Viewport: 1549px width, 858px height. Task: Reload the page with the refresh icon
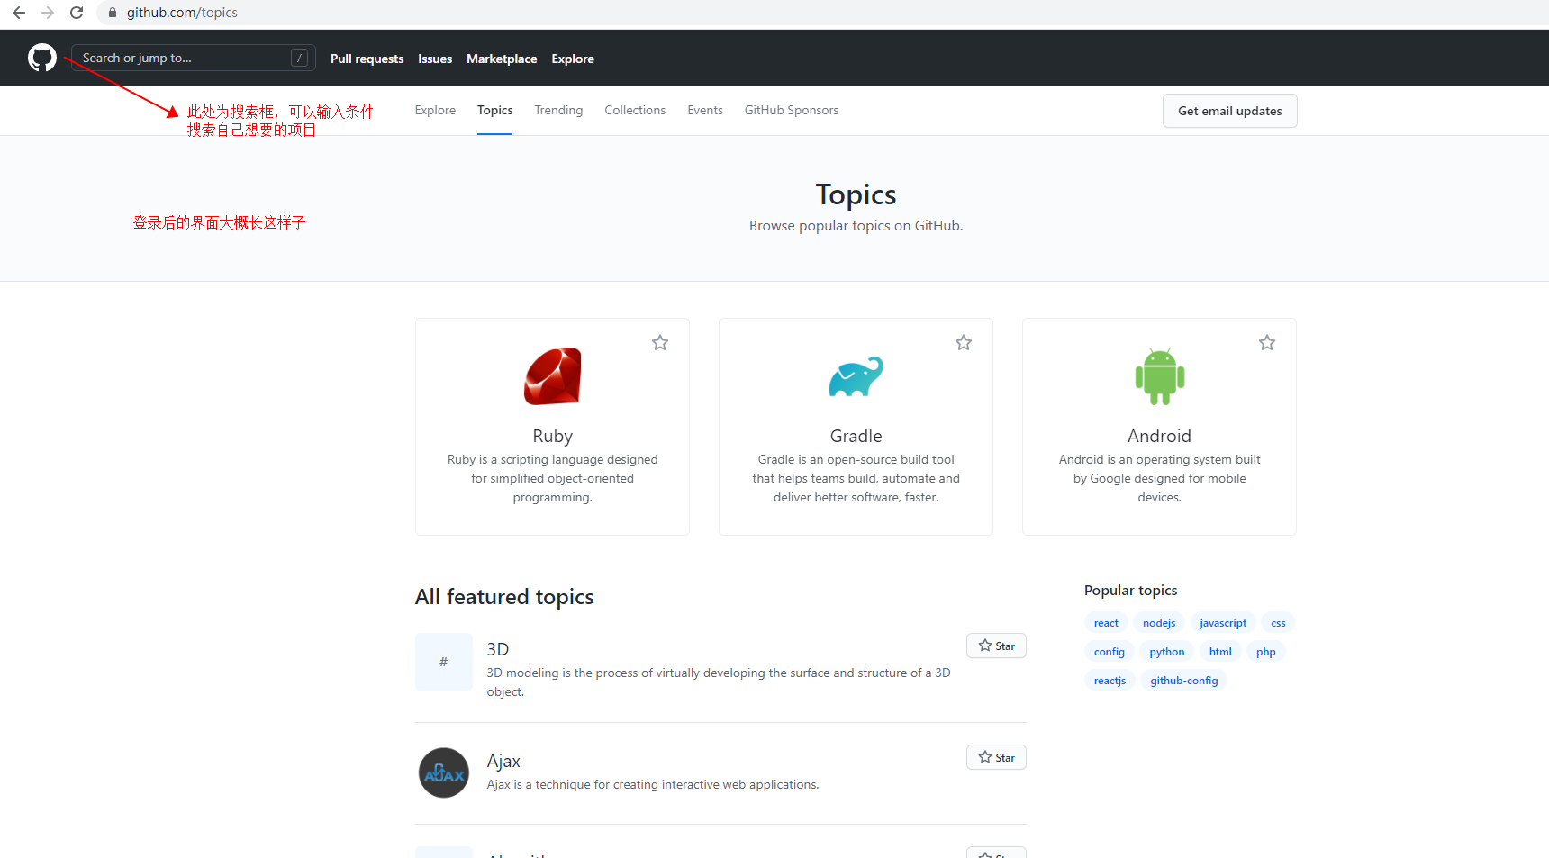coord(77,13)
